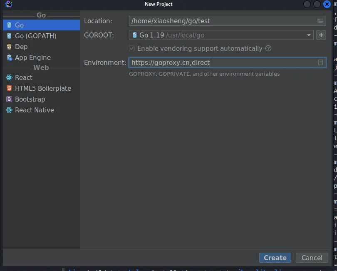Cancel the New Project dialog
The image size is (337, 271).
pos(312,258)
